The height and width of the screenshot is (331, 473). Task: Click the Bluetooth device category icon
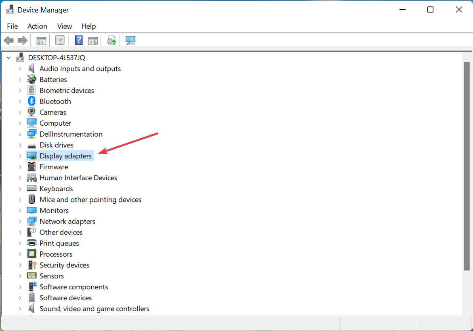point(32,101)
